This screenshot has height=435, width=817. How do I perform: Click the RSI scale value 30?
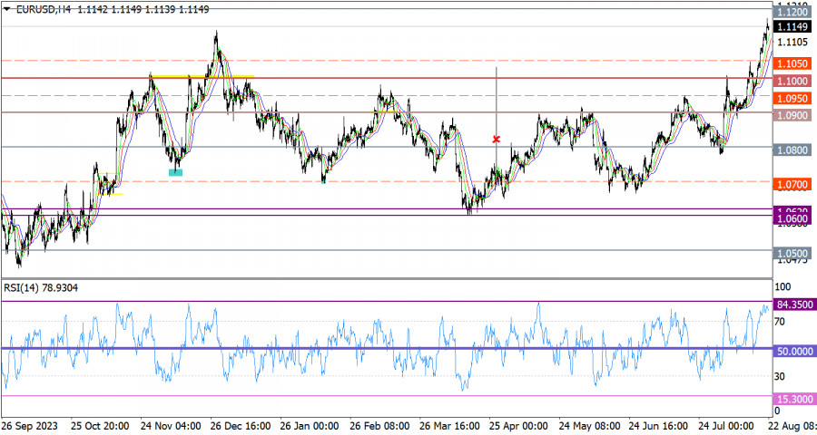coord(780,376)
